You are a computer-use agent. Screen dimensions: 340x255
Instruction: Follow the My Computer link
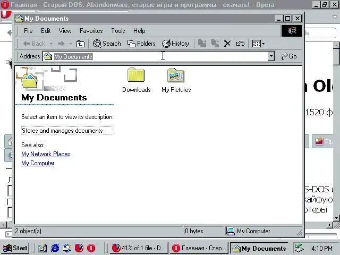tap(38, 163)
